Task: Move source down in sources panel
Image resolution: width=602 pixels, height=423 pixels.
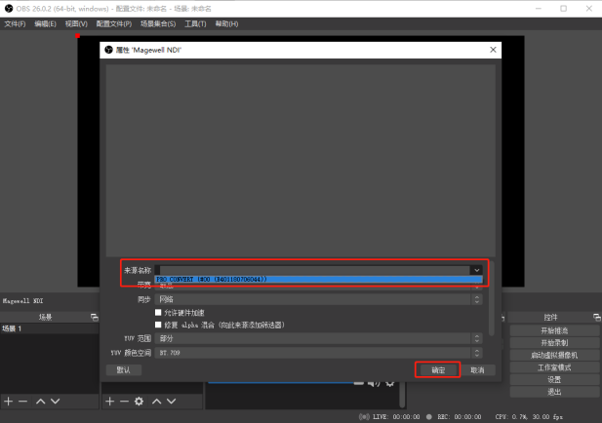Action: click(x=171, y=402)
